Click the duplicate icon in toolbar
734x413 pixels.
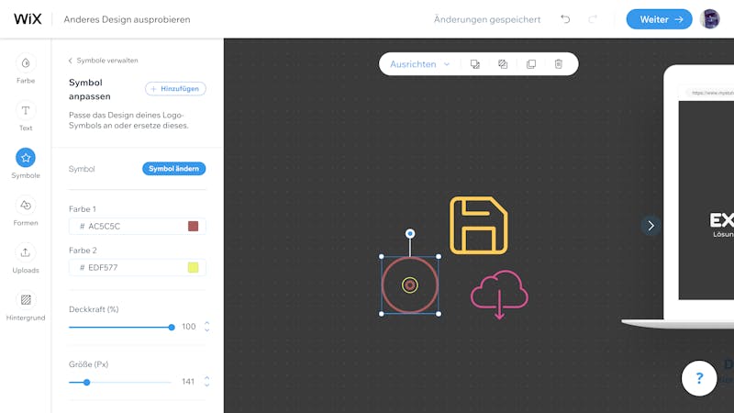531,64
